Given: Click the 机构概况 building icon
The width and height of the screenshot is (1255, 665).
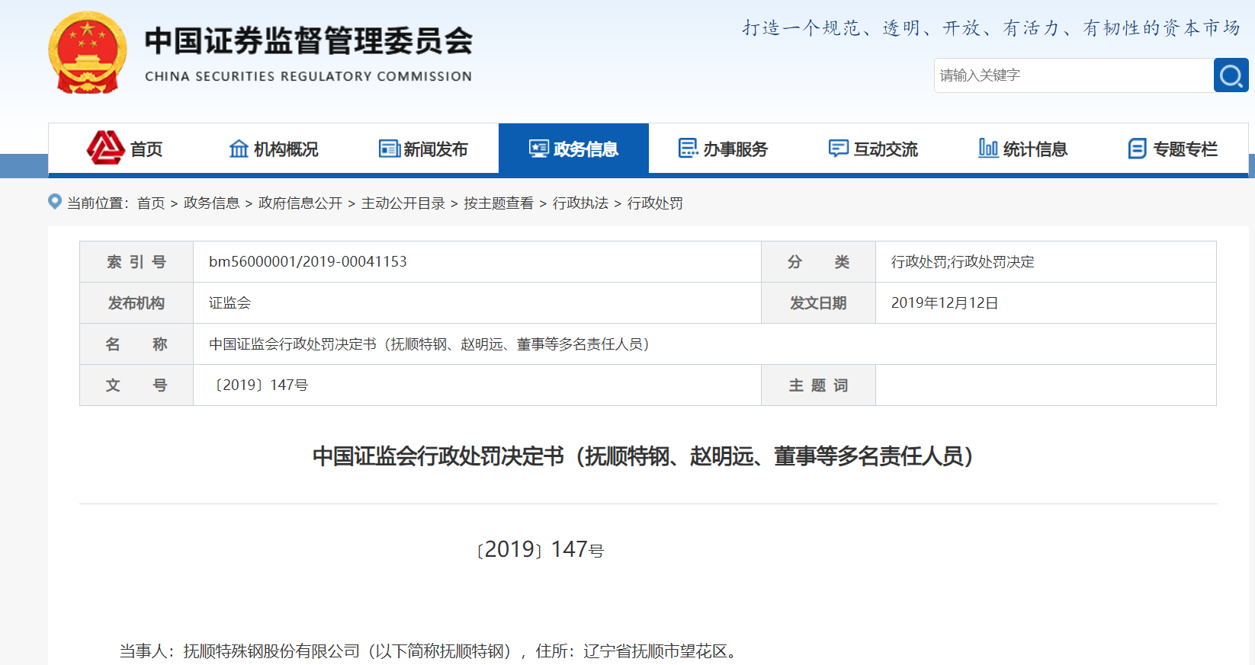Looking at the screenshot, I should [x=239, y=149].
